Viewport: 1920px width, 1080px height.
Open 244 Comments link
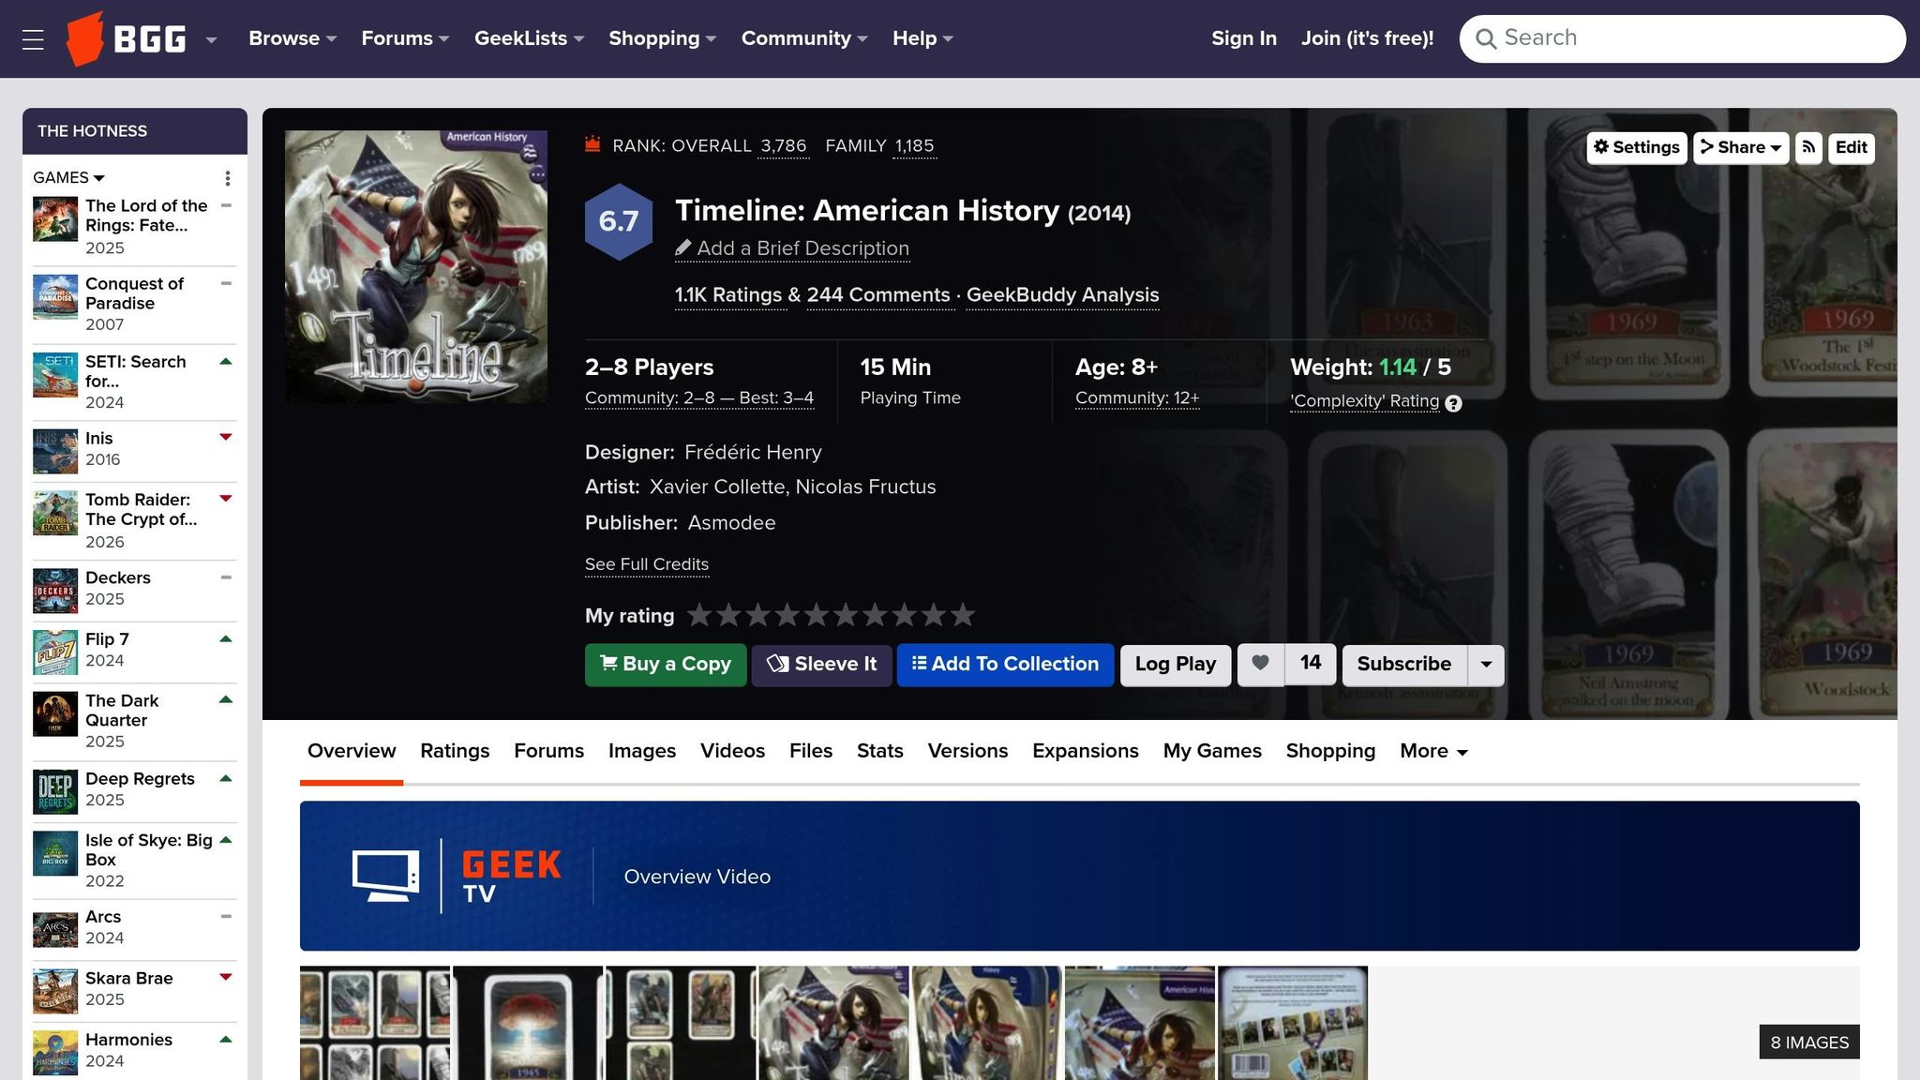pos(878,295)
